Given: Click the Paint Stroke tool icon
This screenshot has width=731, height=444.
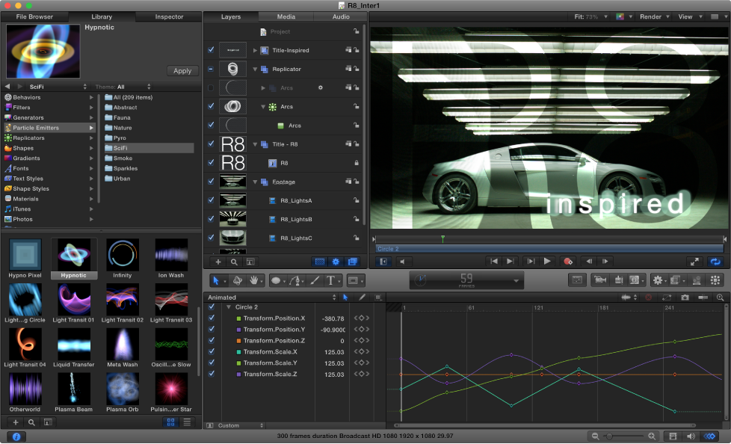Looking at the screenshot, I should 315,280.
